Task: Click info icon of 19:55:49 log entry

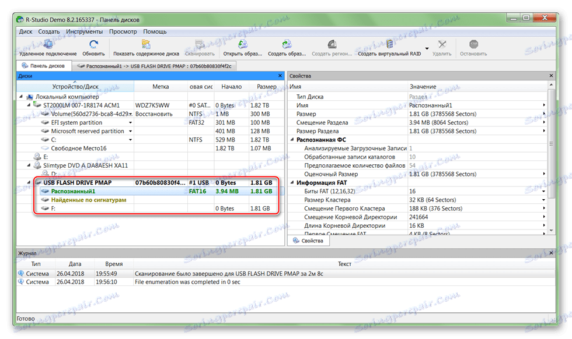Action: [x=21, y=273]
